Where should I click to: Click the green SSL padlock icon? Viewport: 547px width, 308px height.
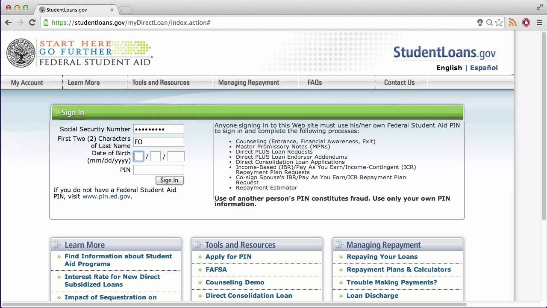(46, 22)
